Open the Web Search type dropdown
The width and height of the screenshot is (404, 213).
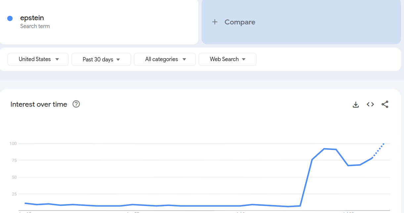click(x=227, y=59)
